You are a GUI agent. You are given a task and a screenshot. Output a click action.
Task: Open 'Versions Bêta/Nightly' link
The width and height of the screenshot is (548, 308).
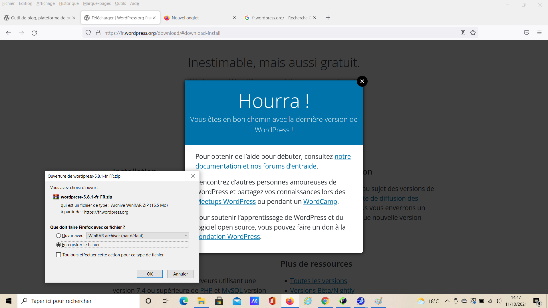(322, 290)
